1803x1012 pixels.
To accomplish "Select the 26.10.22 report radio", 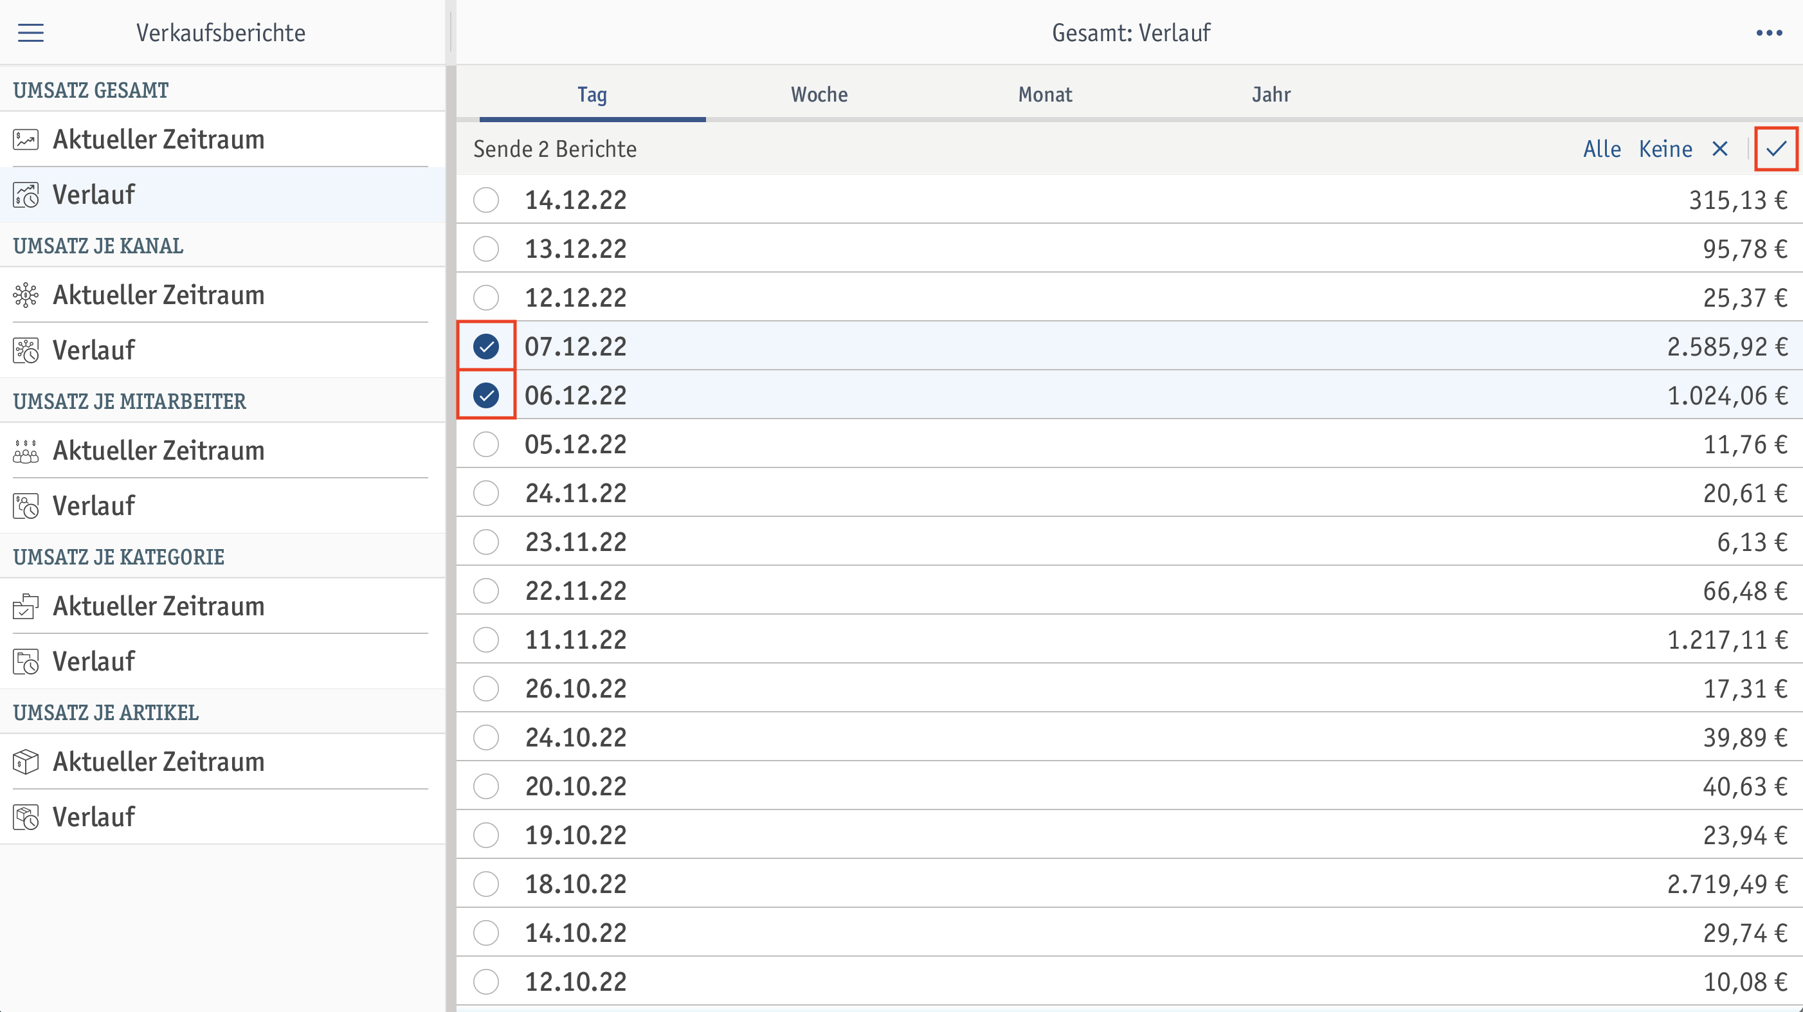I will (485, 689).
